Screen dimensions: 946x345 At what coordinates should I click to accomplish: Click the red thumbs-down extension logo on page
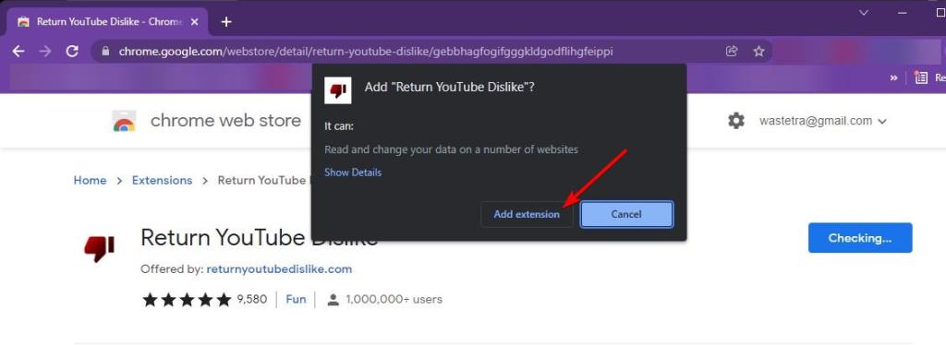(100, 248)
